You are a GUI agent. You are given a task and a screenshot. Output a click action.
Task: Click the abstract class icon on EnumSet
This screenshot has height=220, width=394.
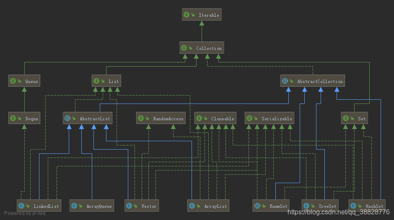pyautogui.click(x=257, y=206)
